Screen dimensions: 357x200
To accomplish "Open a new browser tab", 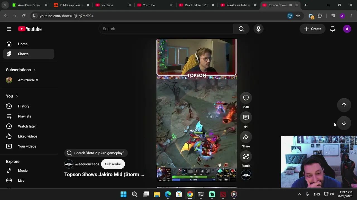I will 305,5.
